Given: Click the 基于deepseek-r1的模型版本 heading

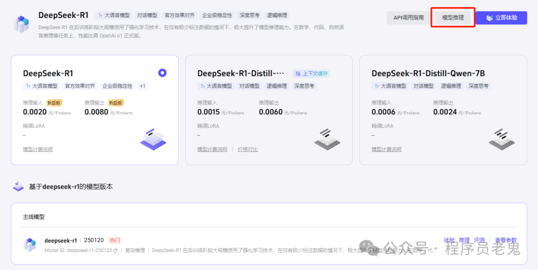Looking at the screenshot, I should pyautogui.click(x=71, y=187).
